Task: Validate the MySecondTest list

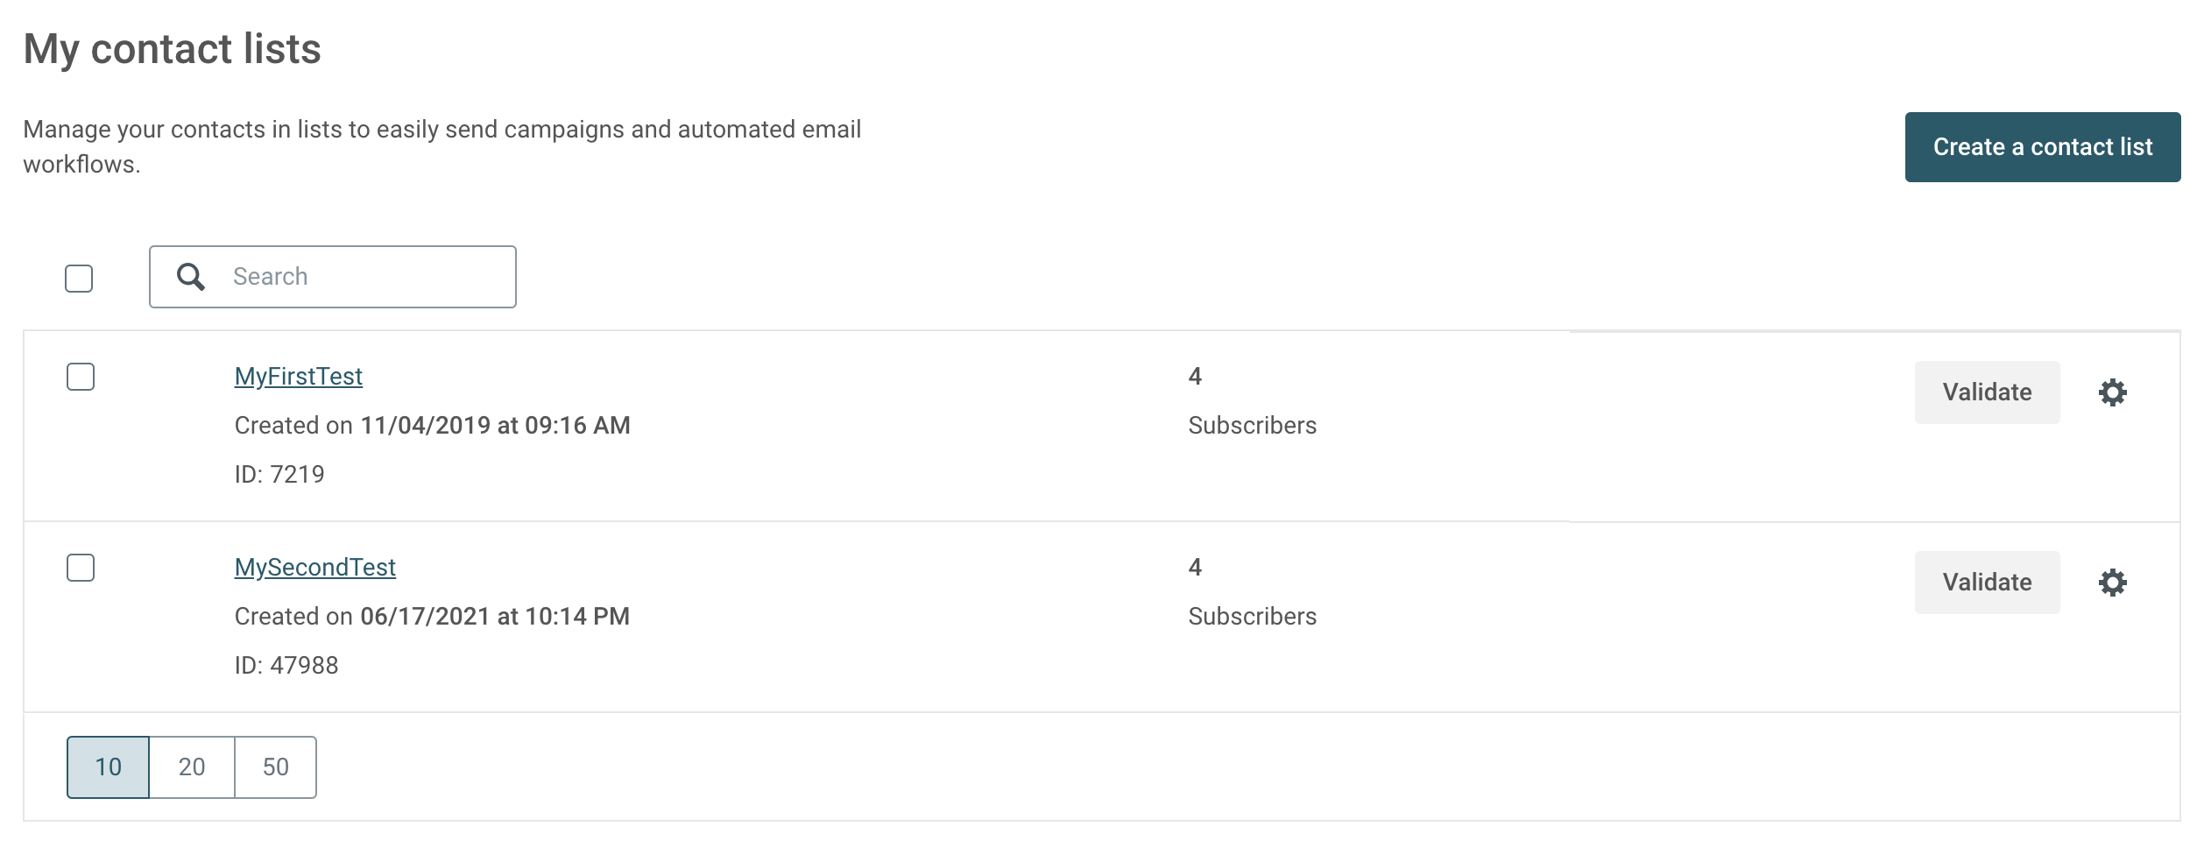Action: tap(1987, 583)
